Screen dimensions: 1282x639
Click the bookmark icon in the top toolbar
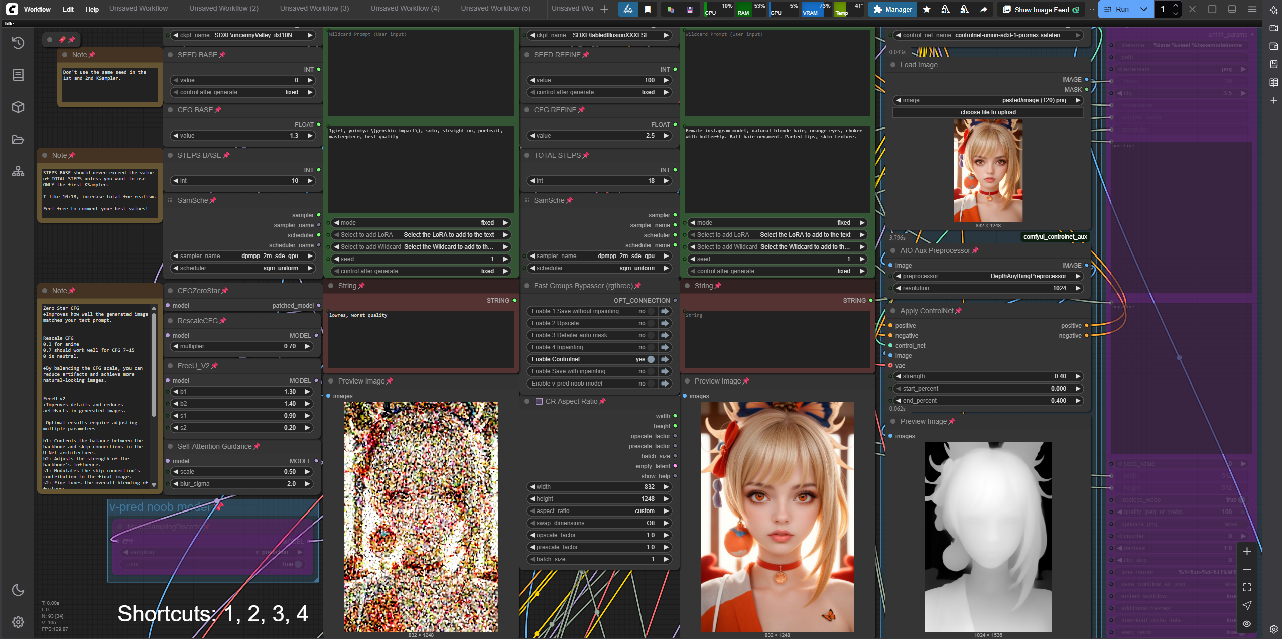pyautogui.click(x=648, y=9)
